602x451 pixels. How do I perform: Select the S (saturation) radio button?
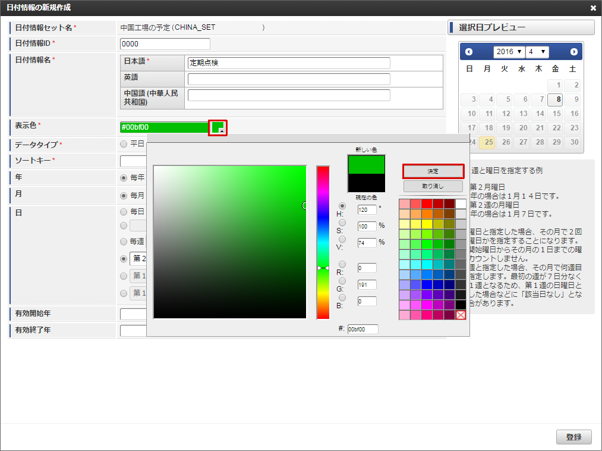[x=342, y=223]
